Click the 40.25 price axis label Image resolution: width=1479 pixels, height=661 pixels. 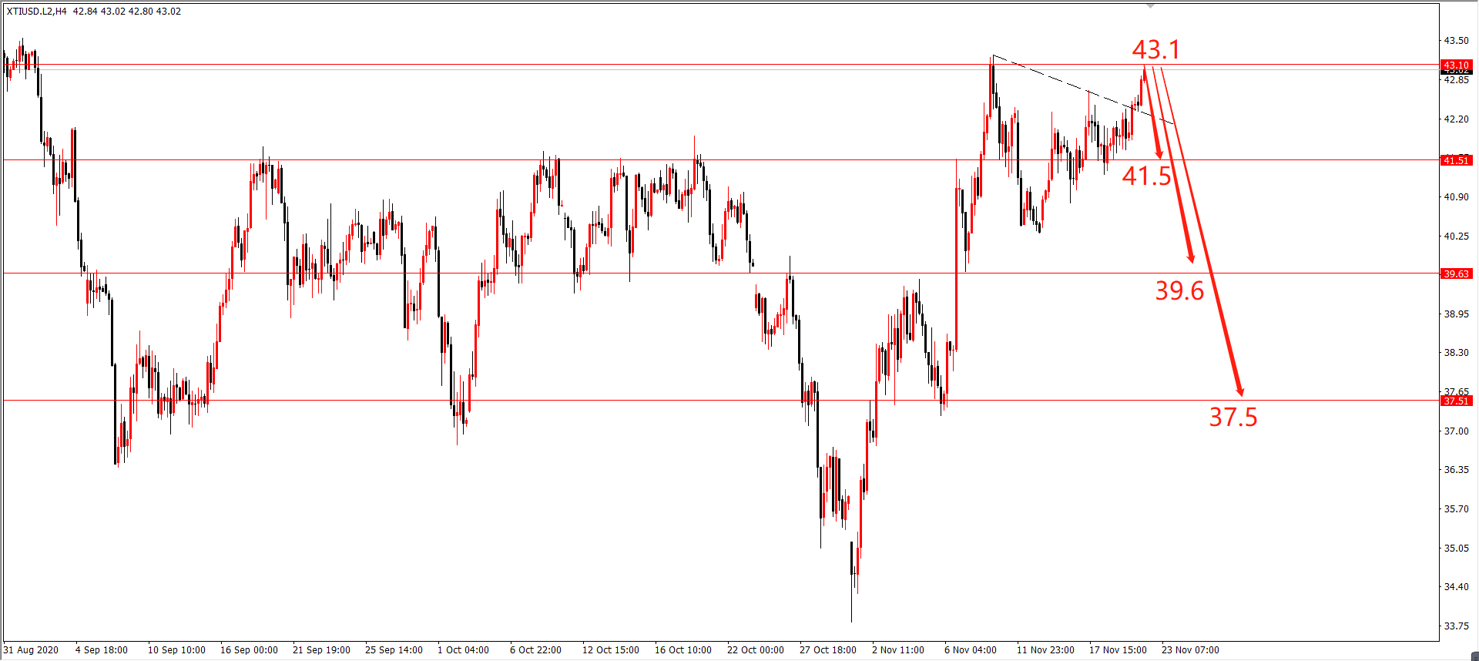click(1456, 237)
